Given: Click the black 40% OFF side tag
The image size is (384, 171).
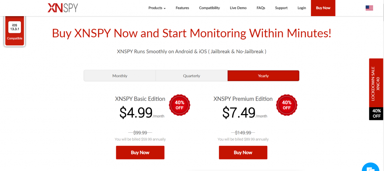Looking at the screenshot, I should [376, 114].
